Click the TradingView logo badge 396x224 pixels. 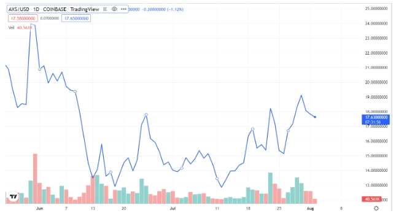click(x=14, y=196)
